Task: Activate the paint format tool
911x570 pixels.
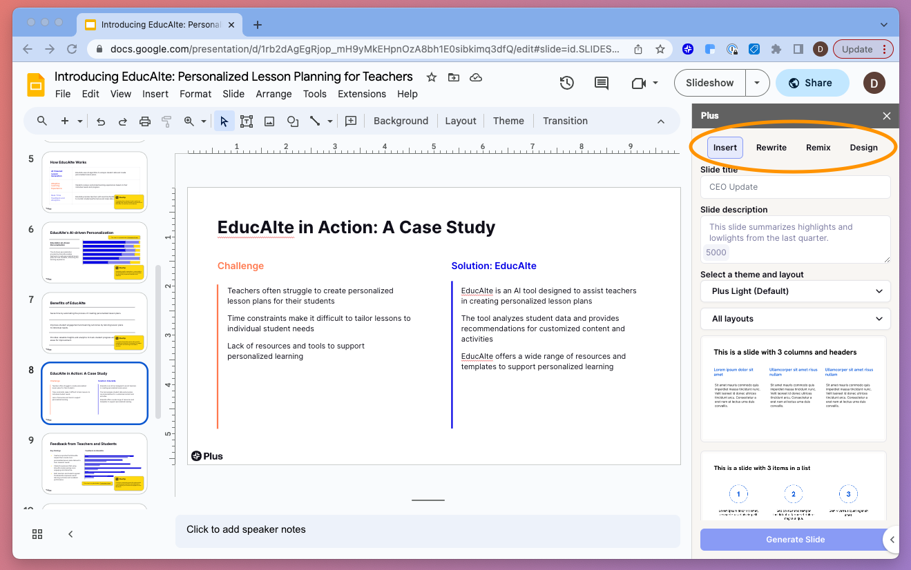Action: [x=166, y=121]
